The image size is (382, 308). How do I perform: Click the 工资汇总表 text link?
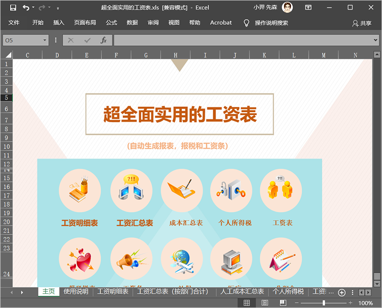[x=135, y=223]
